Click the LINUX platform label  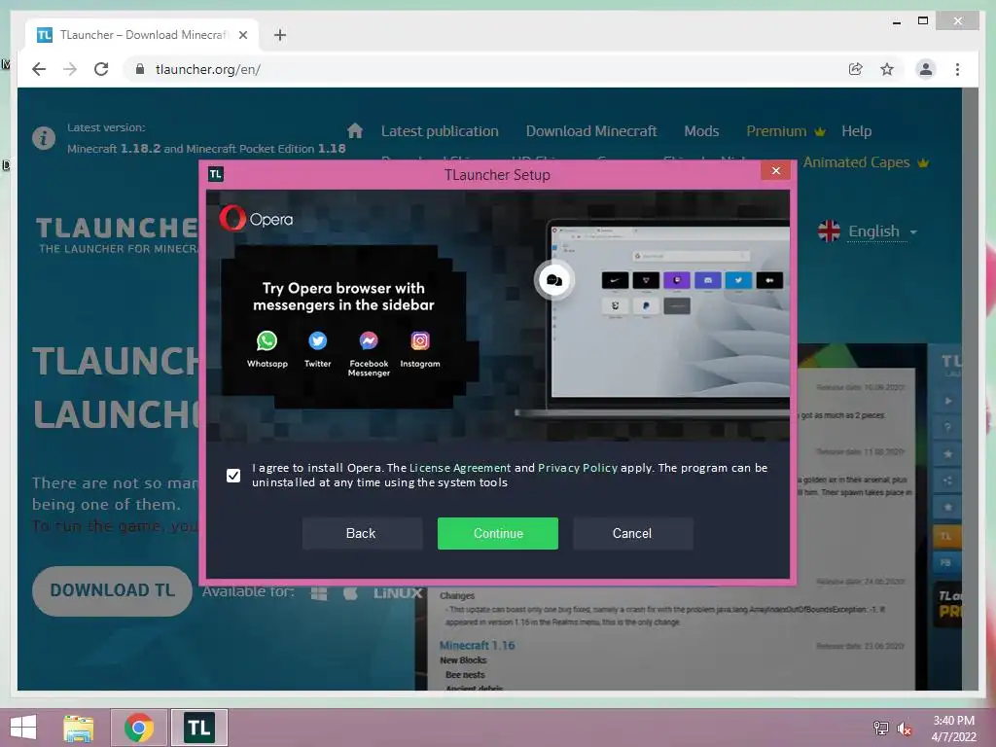(398, 592)
